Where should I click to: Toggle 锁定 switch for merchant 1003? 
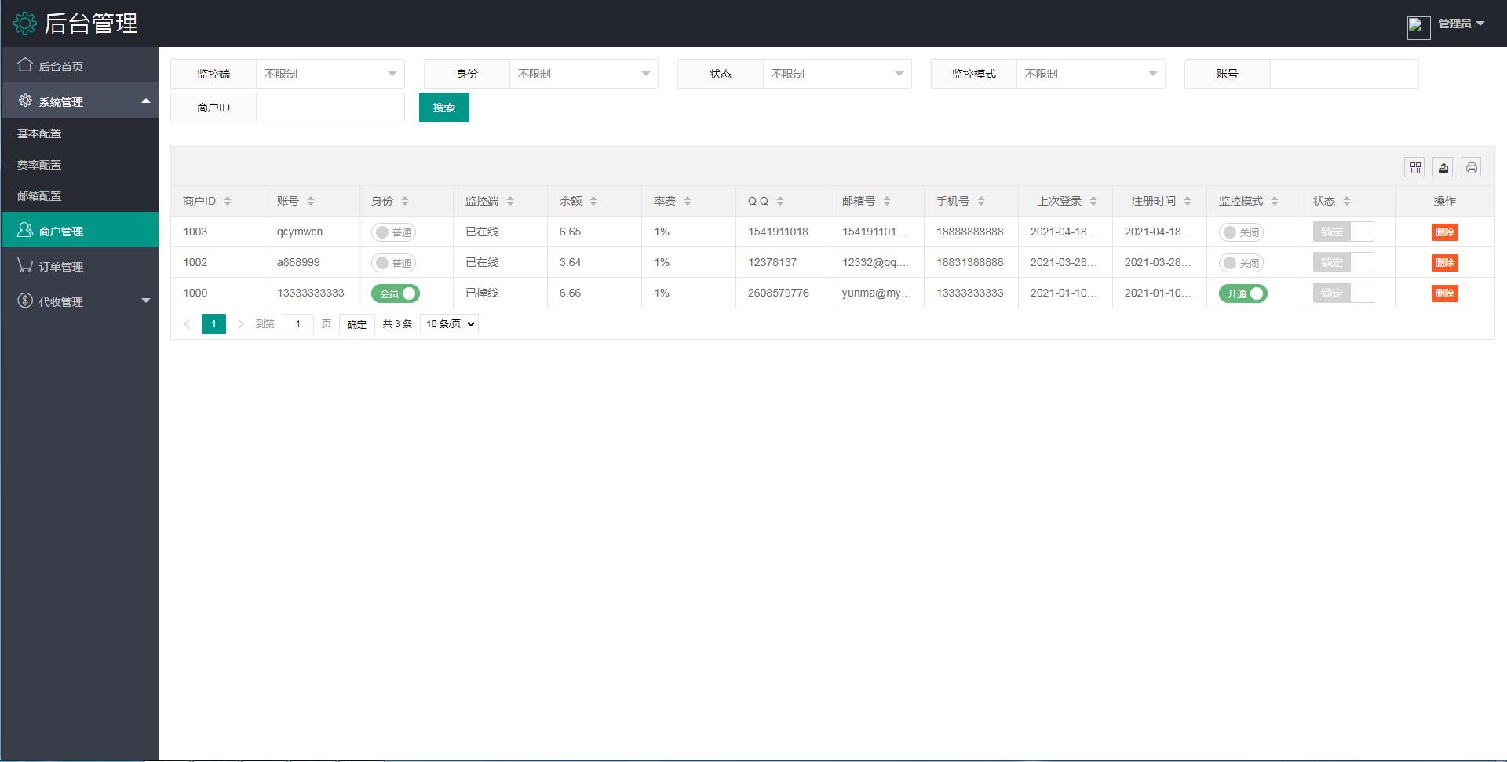click(x=1344, y=232)
